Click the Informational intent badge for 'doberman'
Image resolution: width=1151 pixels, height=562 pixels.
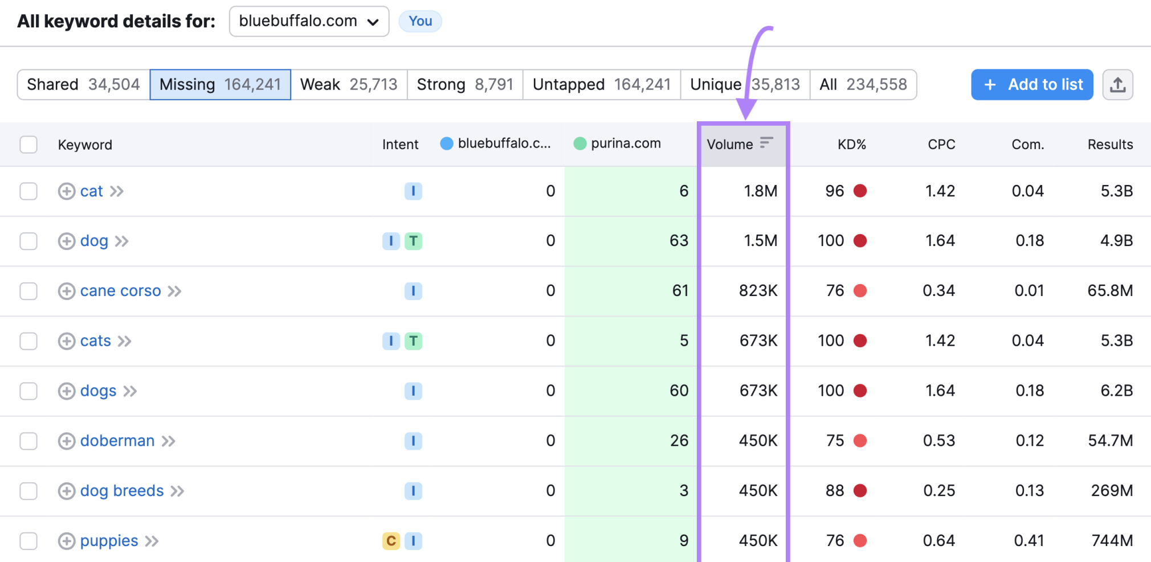413,441
